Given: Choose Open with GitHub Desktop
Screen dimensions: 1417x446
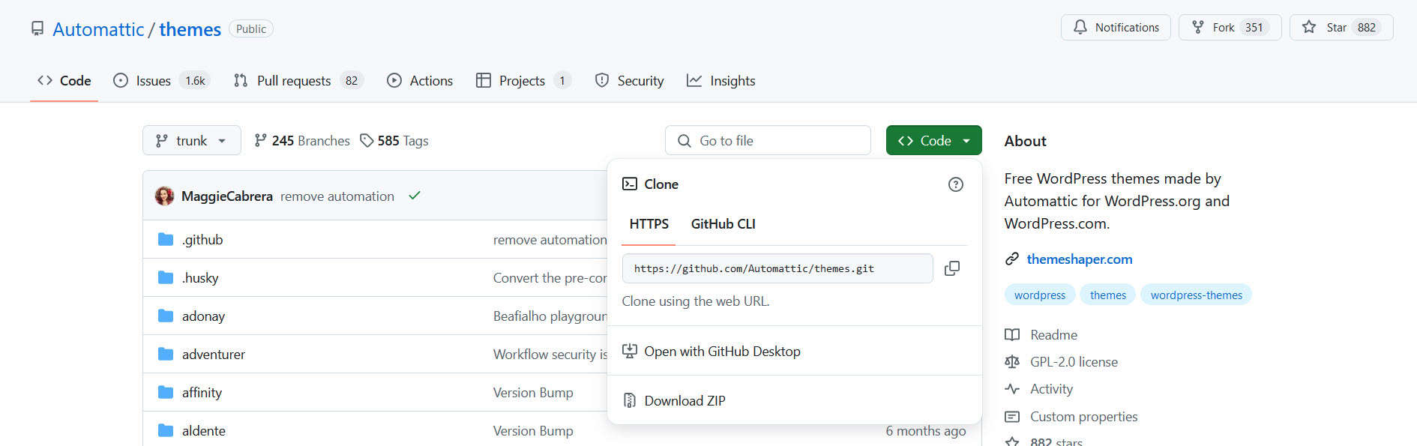Looking at the screenshot, I should [x=794, y=351].
